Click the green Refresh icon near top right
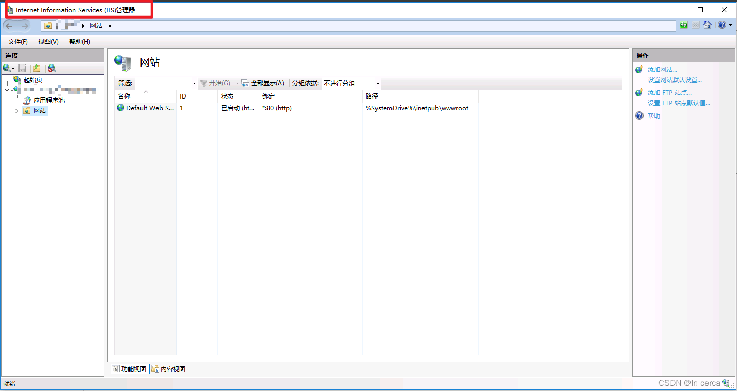 (683, 25)
